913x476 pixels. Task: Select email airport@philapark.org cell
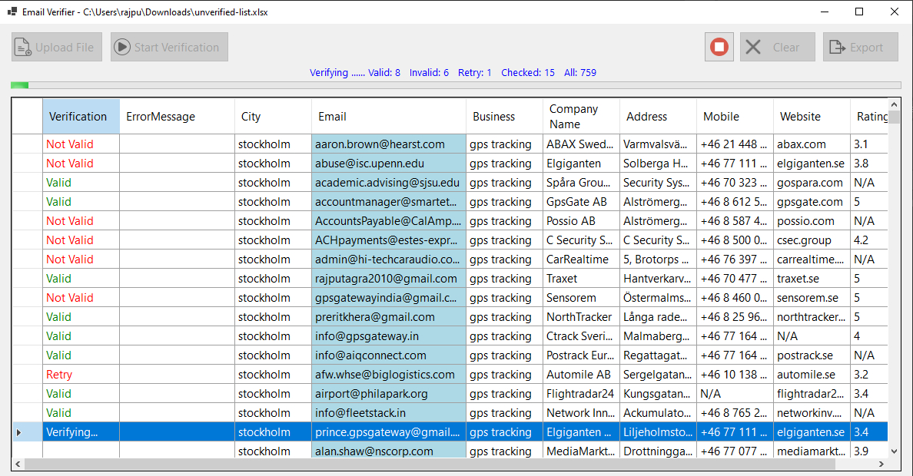[x=389, y=394]
